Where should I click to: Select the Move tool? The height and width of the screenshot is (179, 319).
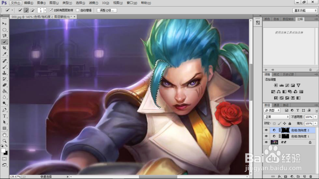point(4,24)
